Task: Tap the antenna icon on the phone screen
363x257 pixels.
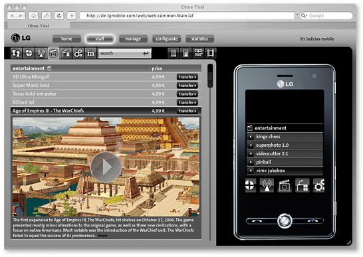Action: coord(267,185)
